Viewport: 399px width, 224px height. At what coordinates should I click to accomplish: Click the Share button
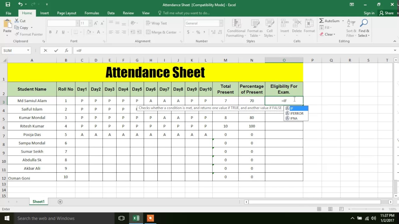(x=386, y=13)
